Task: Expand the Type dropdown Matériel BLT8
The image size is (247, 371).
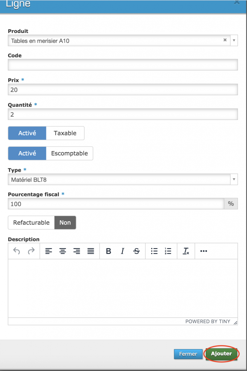Action: [234, 179]
